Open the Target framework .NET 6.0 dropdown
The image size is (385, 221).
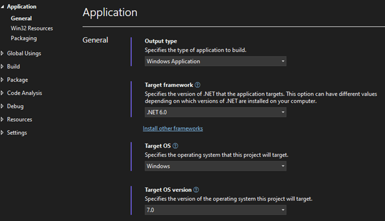coord(216,112)
